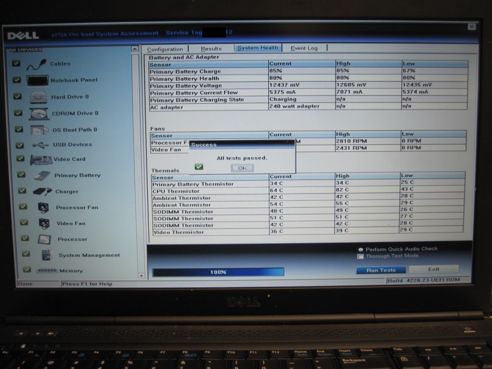492x369 pixels.
Task: Click the Hard Drive 0 icon
Action: [x=38, y=97]
